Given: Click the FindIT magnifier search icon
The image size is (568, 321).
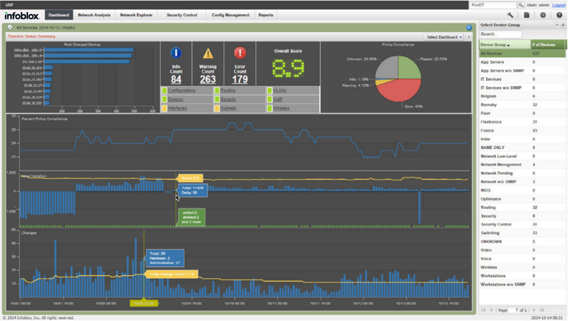Looking at the screenshot, I should [521, 5].
